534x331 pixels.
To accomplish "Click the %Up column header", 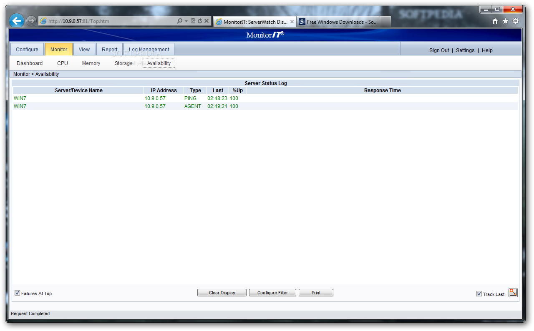I will pos(238,90).
